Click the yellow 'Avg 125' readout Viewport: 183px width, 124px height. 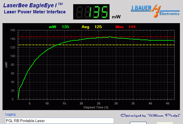coord(92,27)
